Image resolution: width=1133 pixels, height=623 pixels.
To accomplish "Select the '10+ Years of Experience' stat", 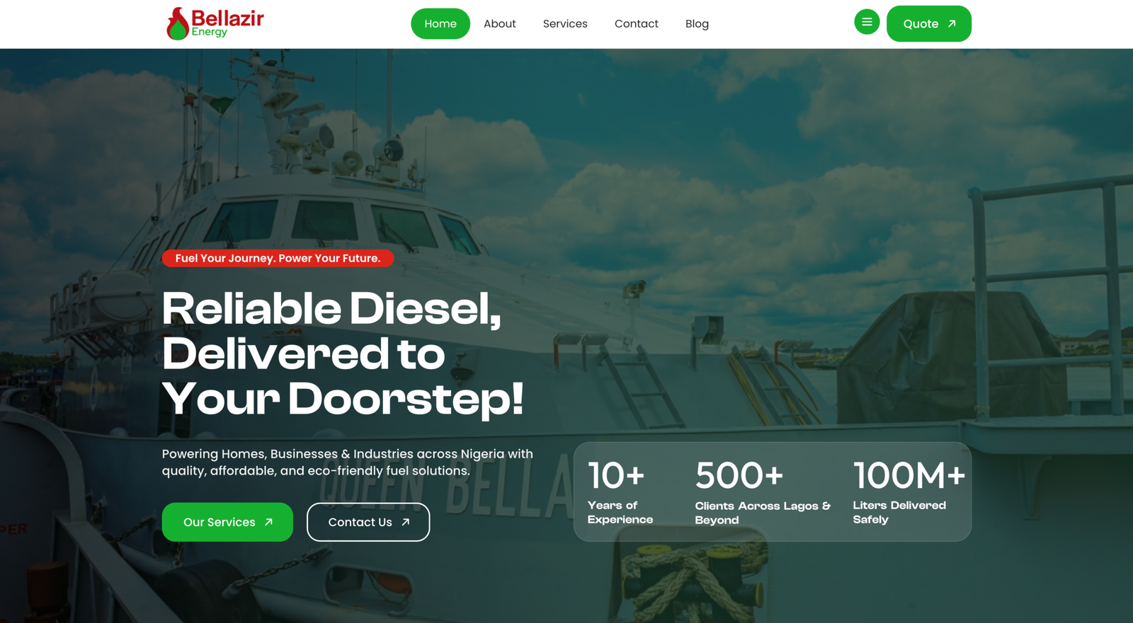I will [x=620, y=492].
